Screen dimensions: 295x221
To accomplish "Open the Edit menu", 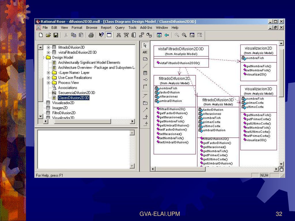I will pos(54,28).
